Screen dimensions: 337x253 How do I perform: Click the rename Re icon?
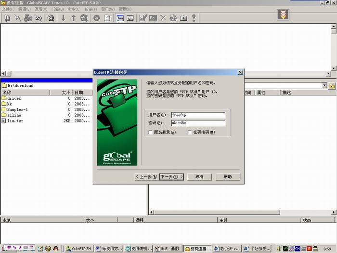(x=153, y=18)
